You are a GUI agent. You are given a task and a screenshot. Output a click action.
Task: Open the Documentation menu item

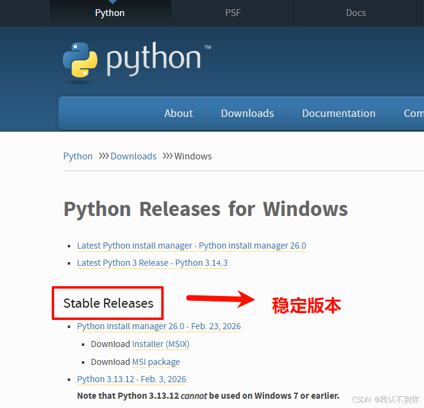coord(338,113)
